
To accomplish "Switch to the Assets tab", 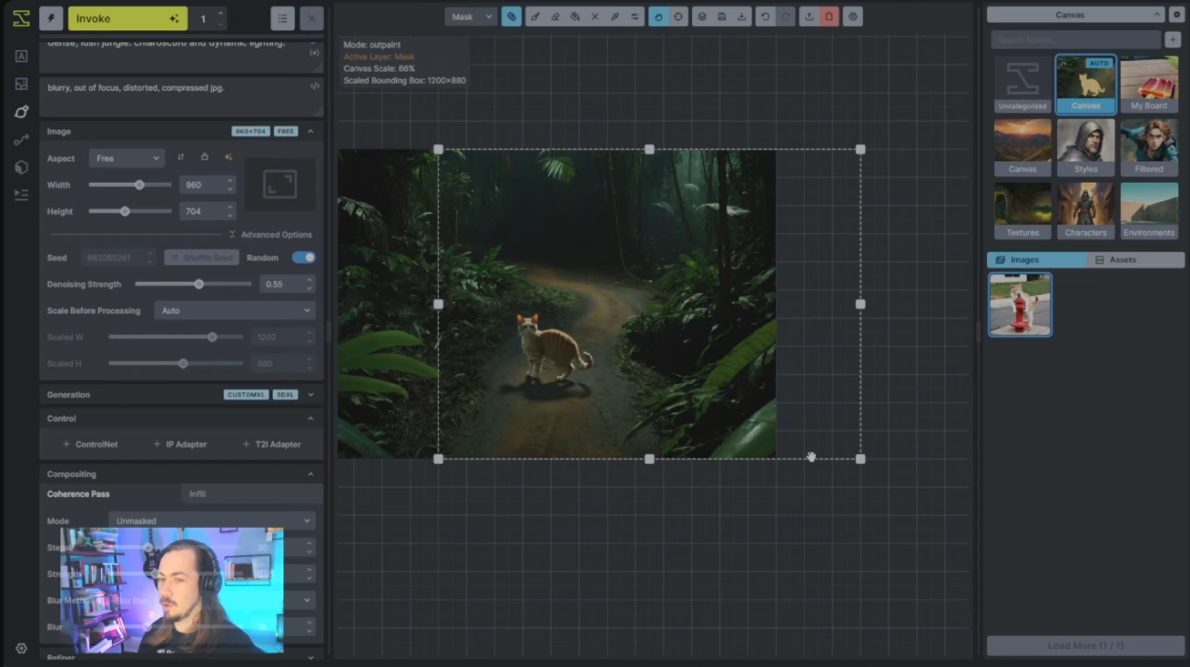I will pos(1135,259).
